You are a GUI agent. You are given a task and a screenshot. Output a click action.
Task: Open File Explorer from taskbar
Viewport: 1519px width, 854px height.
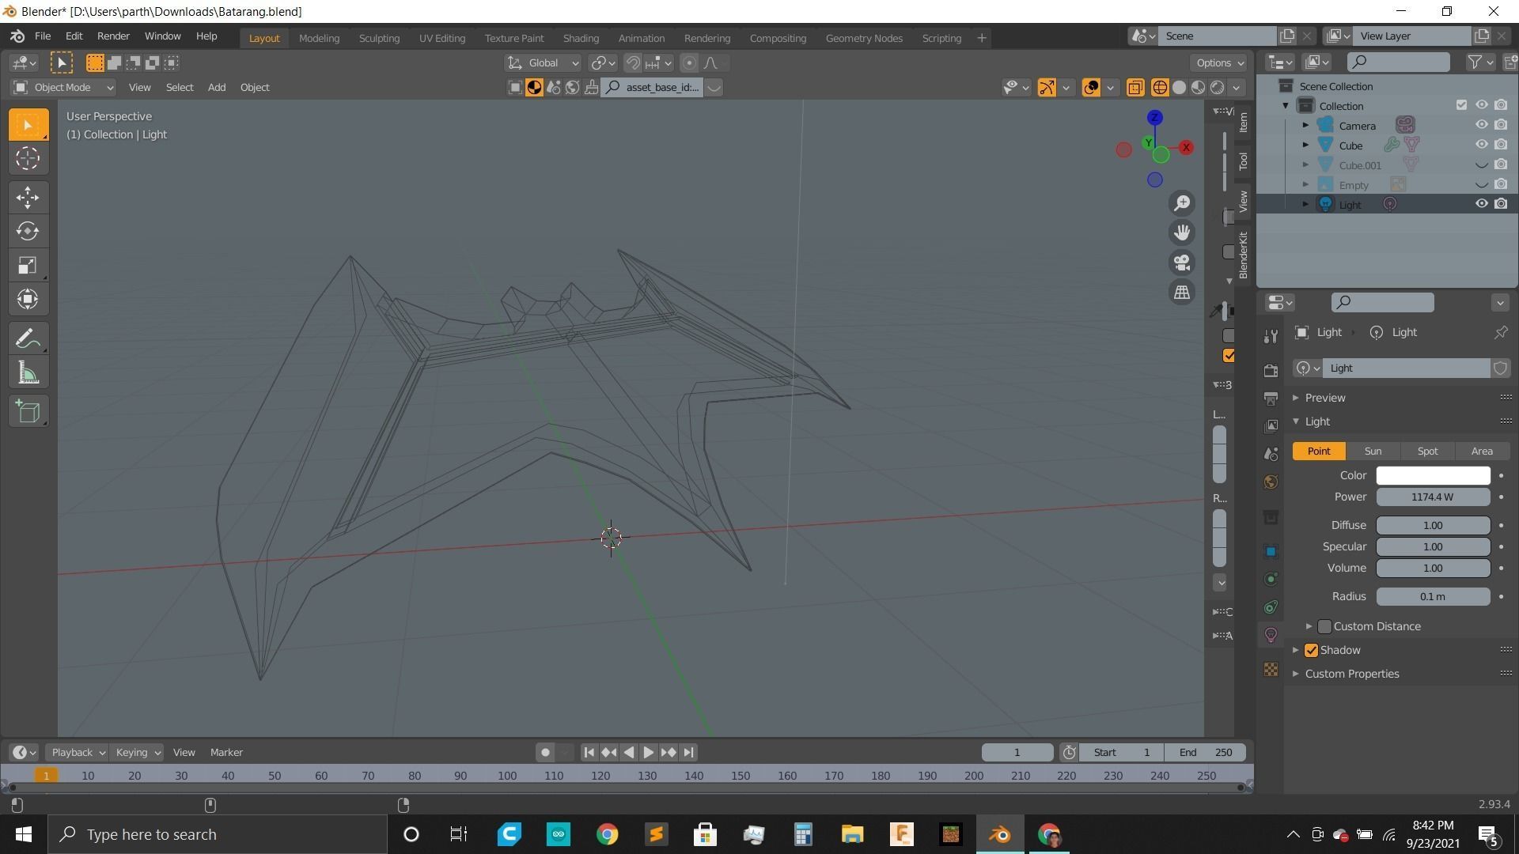click(x=852, y=834)
